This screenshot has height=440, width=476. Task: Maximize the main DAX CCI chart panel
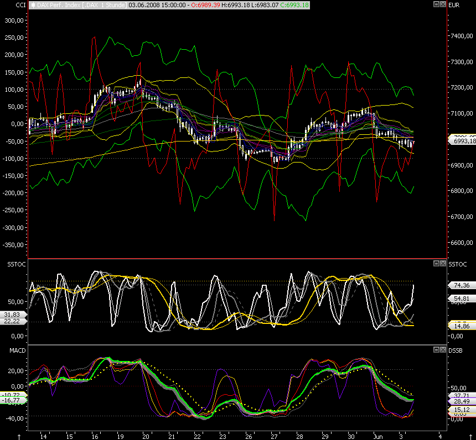(436, 4)
